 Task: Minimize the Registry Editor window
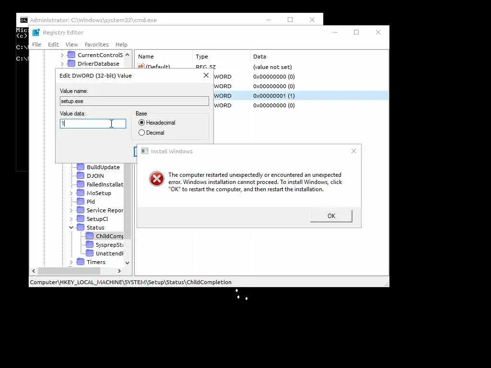click(x=335, y=32)
